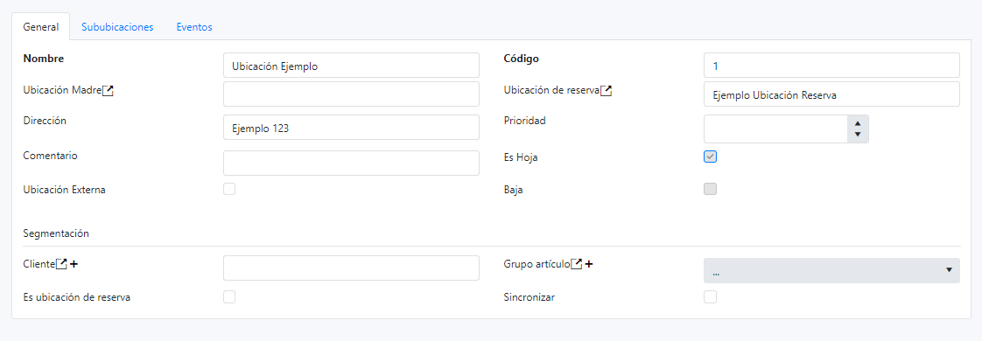Screen dimensions: 982x341
Task: Open Grupo artículo external link icon
Action: click(x=577, y=264)
